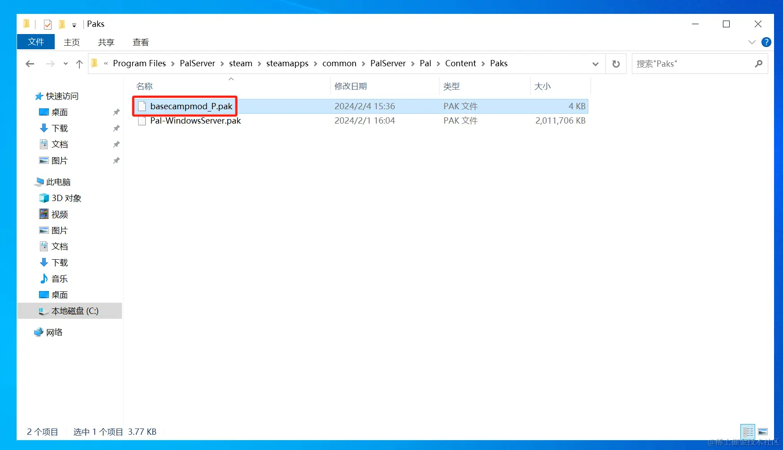Navigate to steam breadcrumb segment
Viewport: 783px width, 450px height.
[x=241, y=63]
